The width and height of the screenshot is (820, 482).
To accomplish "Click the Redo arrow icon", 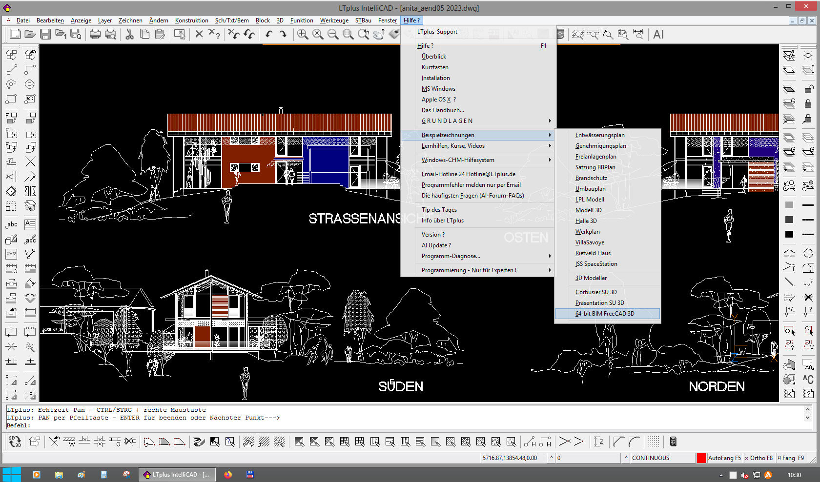I will (283, 34).
